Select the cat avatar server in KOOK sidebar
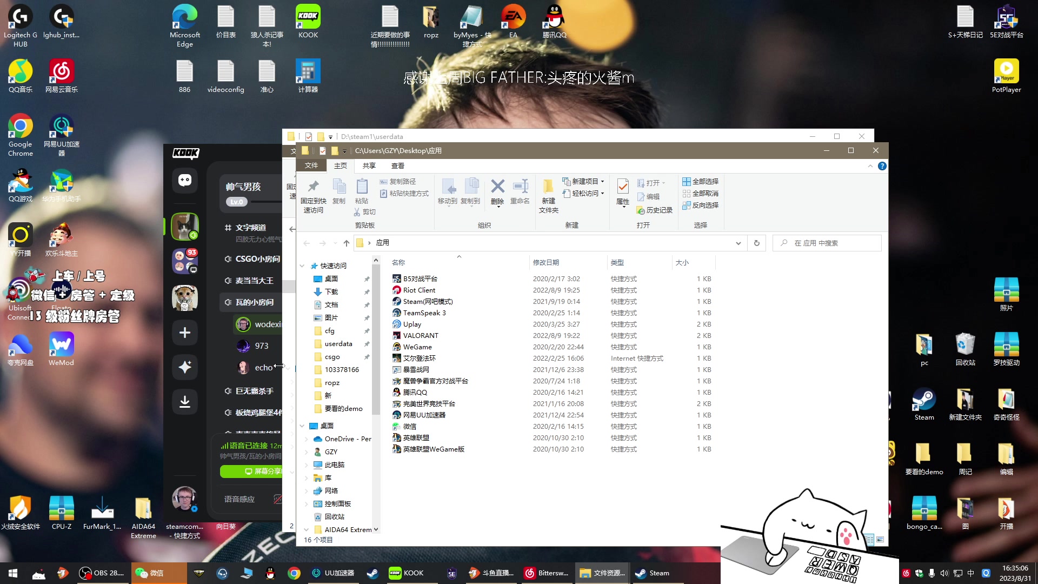This screenshot has width=1038, height=584. click(185, 226)
